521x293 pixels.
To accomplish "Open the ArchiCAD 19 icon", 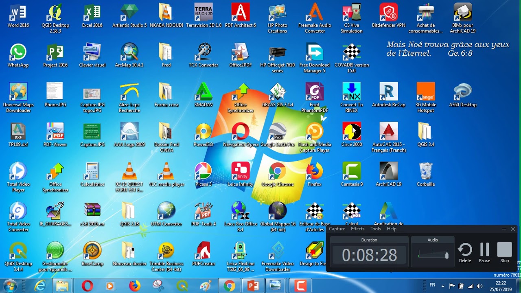I will [389, 175].
